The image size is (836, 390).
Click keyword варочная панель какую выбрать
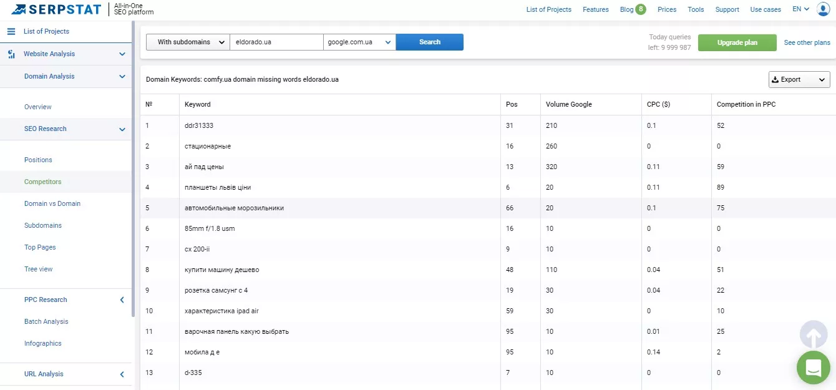point(236,331)
